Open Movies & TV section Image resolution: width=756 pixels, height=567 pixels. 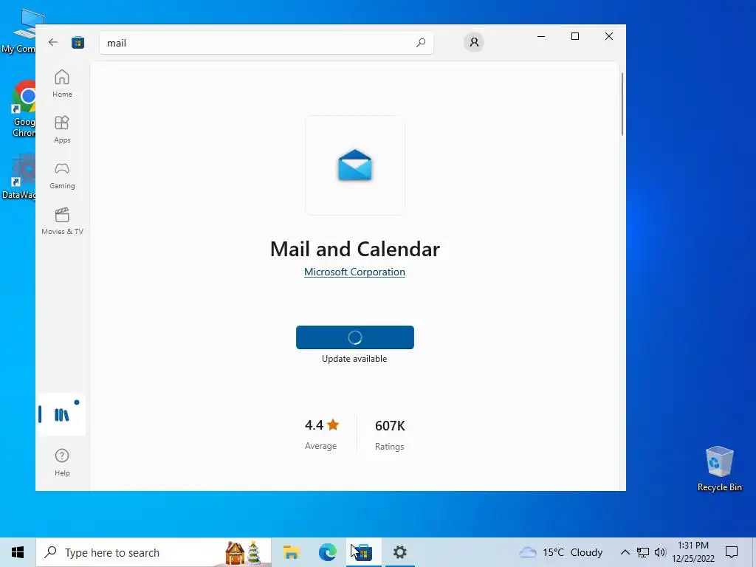[62, 221]
